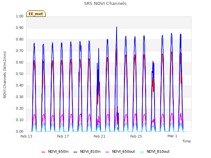Click the 0.40 y-axis tick label
211x158 pixels.
tap(20, 86)
